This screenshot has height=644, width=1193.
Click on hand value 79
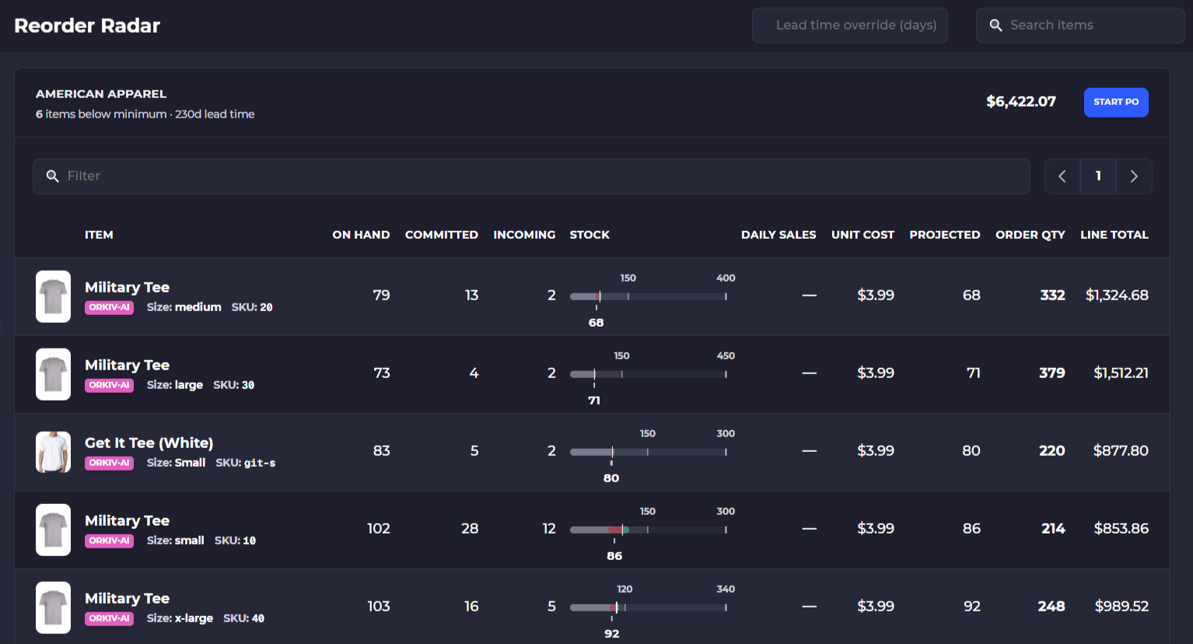(x=381, y=296)
